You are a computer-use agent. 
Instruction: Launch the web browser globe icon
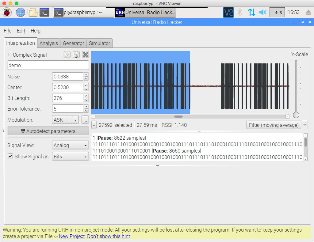[x=20, y=12]
